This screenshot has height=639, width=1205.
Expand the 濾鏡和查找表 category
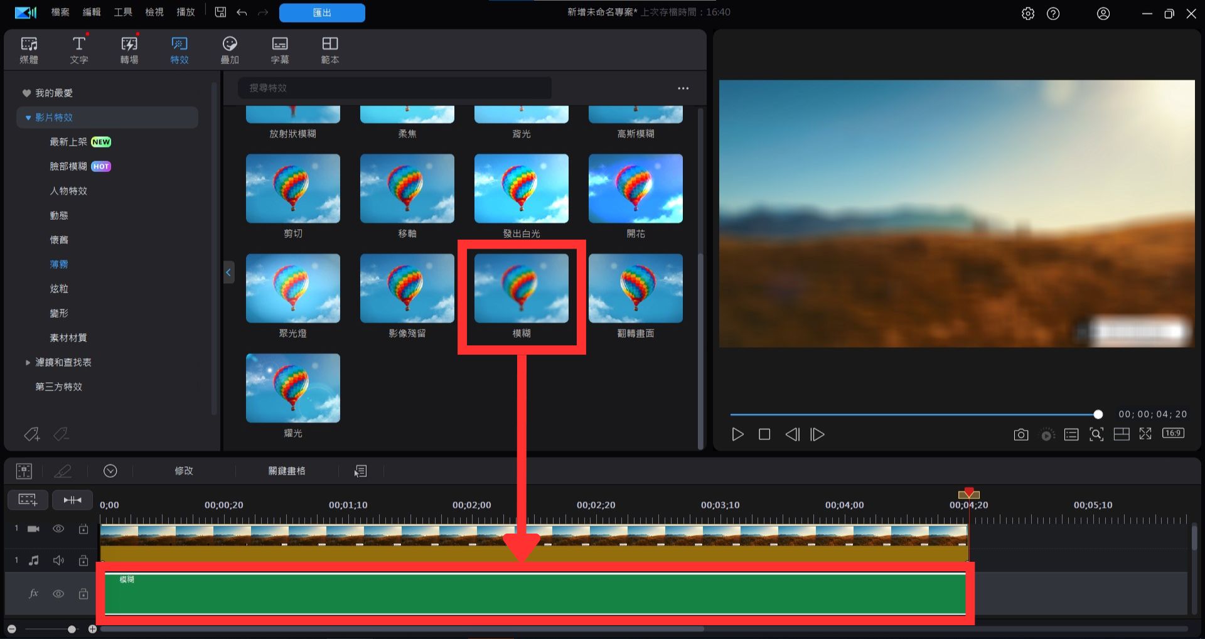coord(28,362)
